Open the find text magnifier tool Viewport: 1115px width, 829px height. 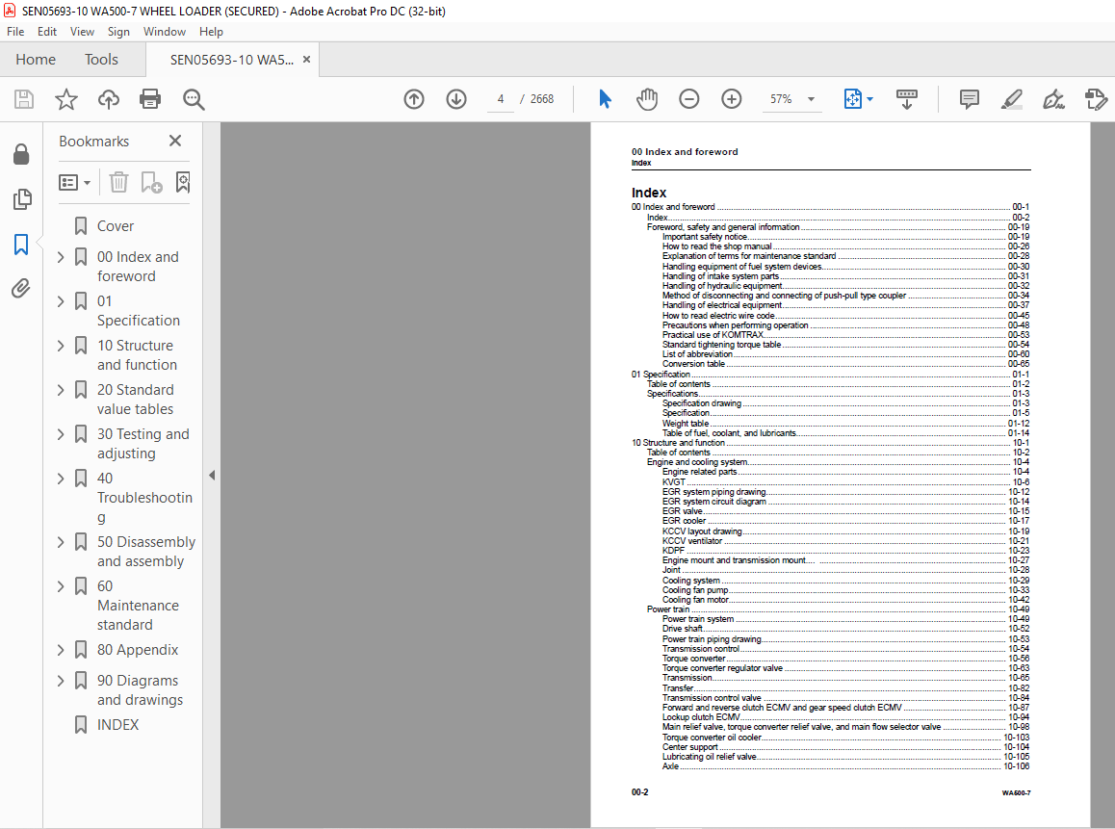194,99
